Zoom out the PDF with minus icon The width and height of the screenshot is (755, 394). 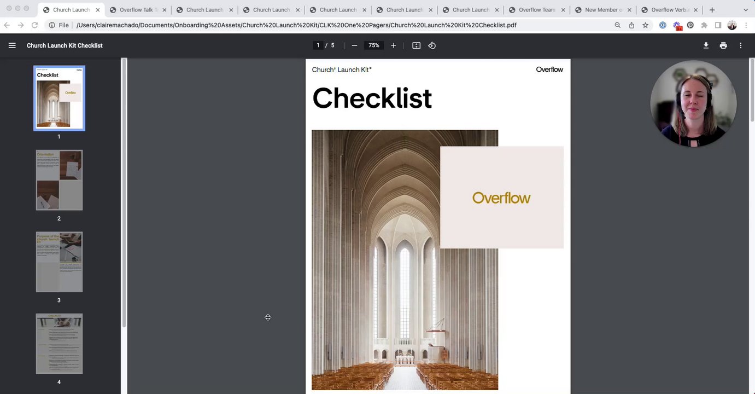[354, 45]
